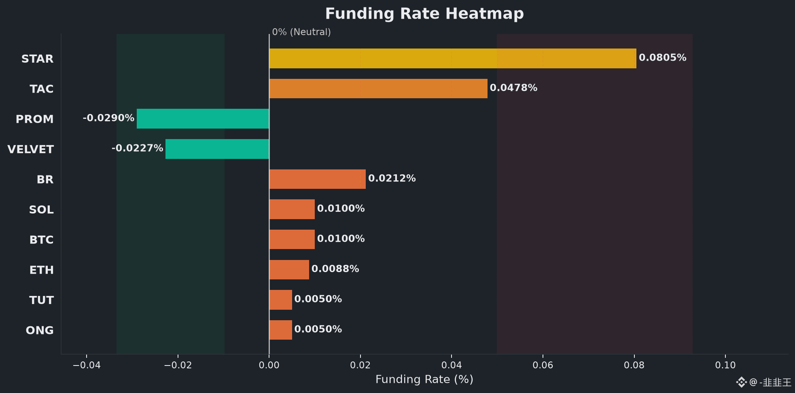Screen dimensions: 795x393
Task: Click the -0.0290% value beside PROM bar
Action: point(108,118)
